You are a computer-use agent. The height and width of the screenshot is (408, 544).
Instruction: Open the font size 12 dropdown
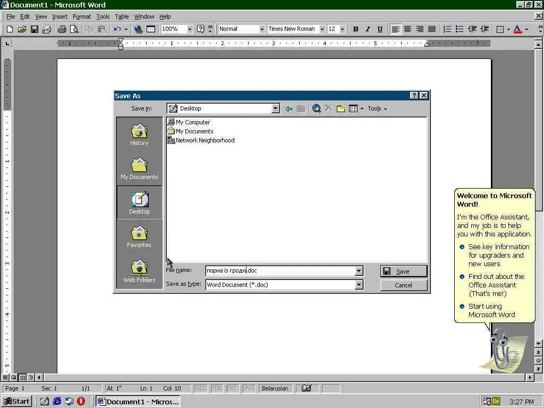pos(343,29)
